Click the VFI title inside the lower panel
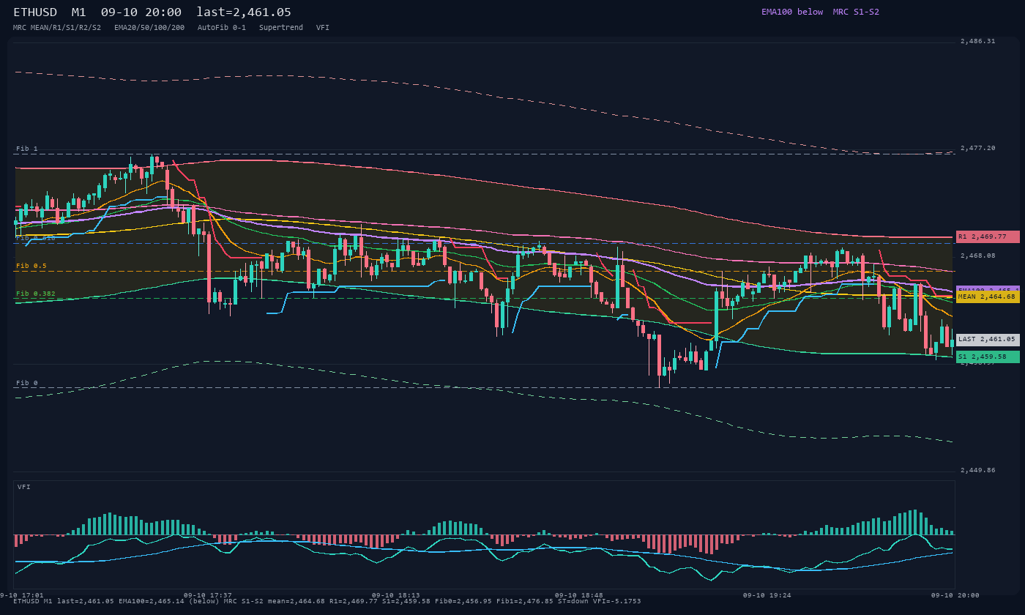Screen dimensions: 1025x615 point(24,487)
